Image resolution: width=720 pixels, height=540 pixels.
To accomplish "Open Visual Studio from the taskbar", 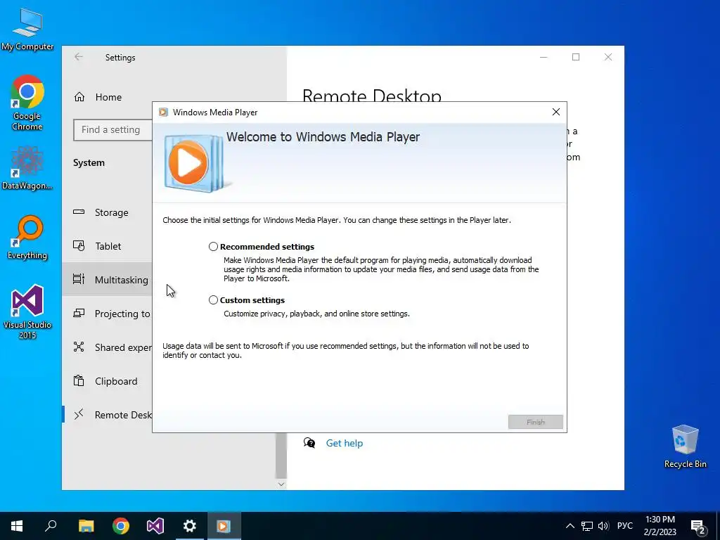I will coord(155,526).
